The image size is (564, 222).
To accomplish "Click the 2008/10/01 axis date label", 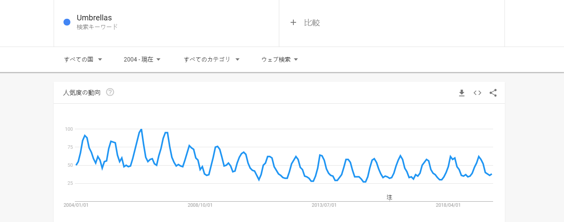I will tap(200, 205).
